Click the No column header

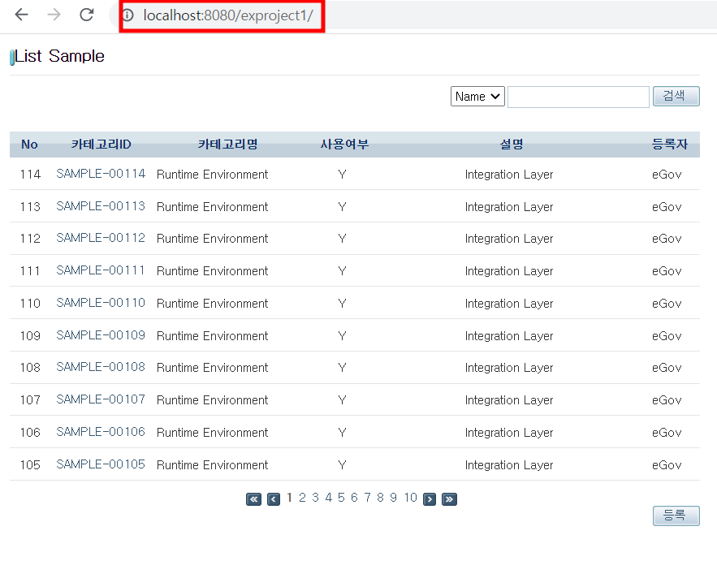tap(30, 145)
